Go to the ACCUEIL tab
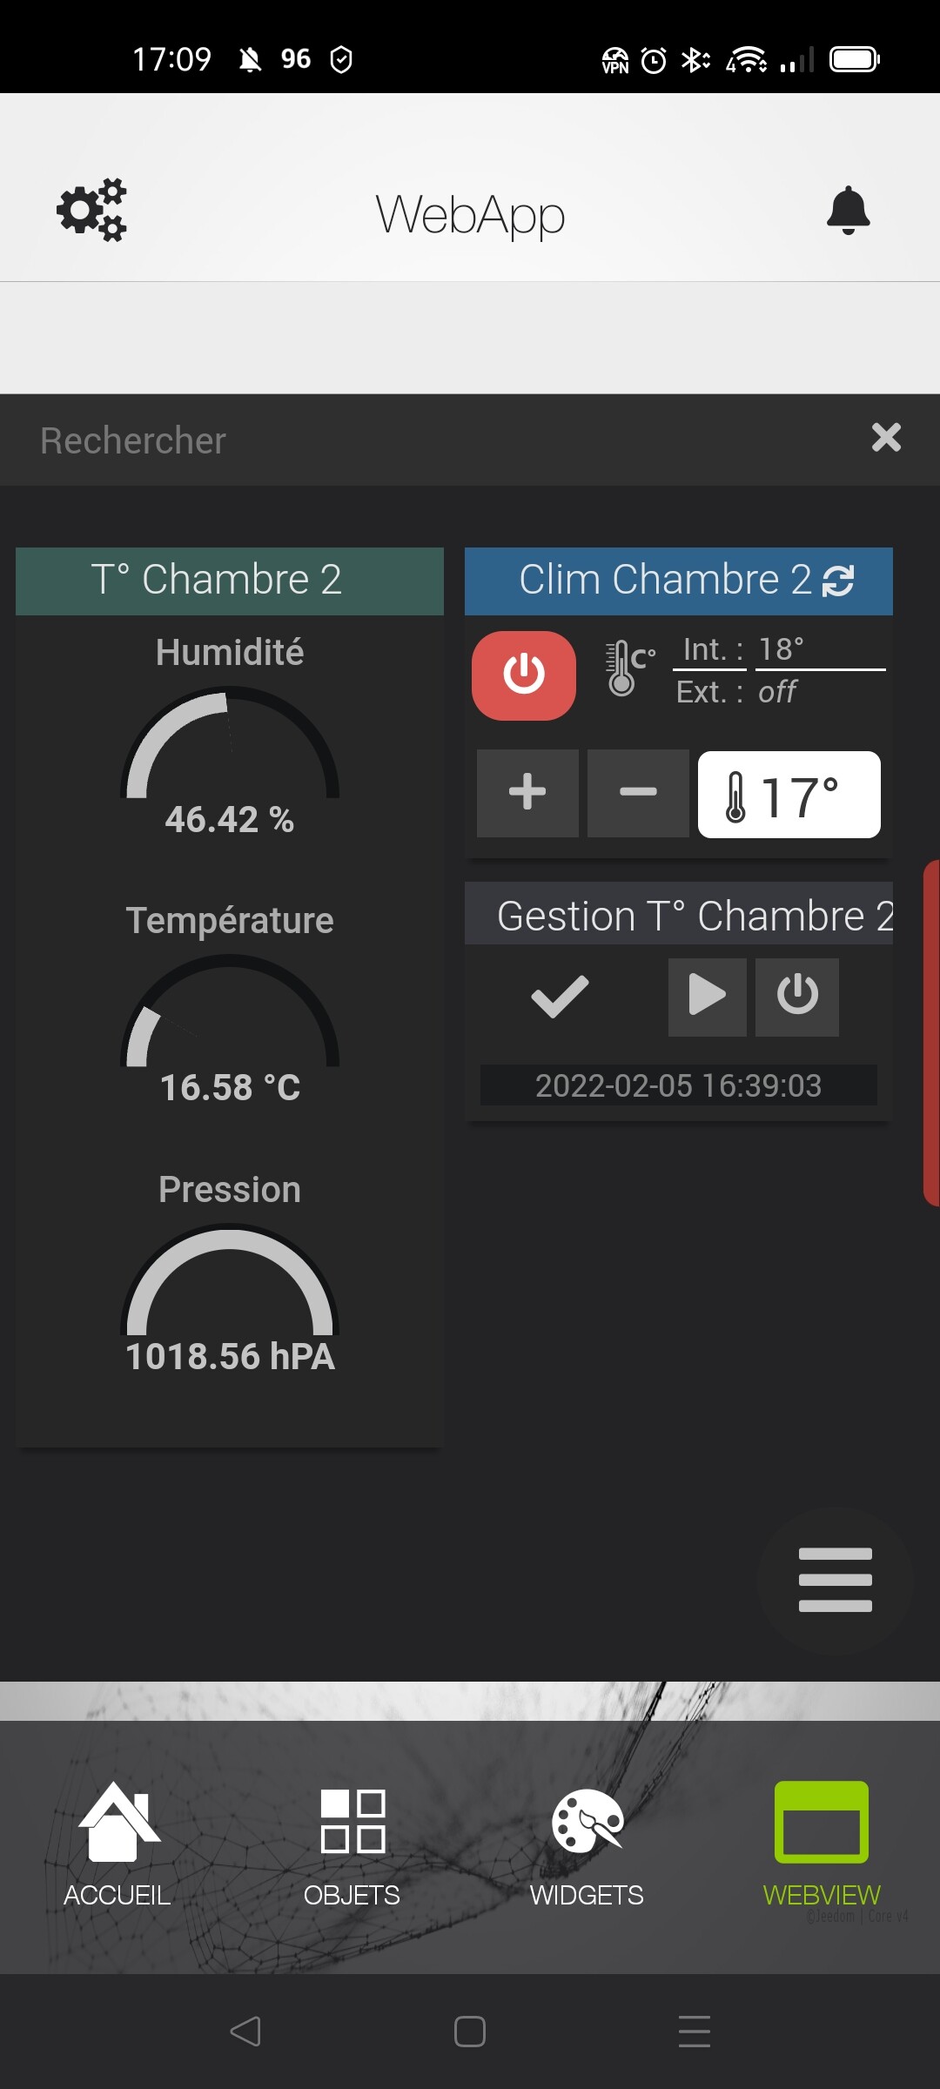This screenshot has width=940, height=2089. [117, 1845]
